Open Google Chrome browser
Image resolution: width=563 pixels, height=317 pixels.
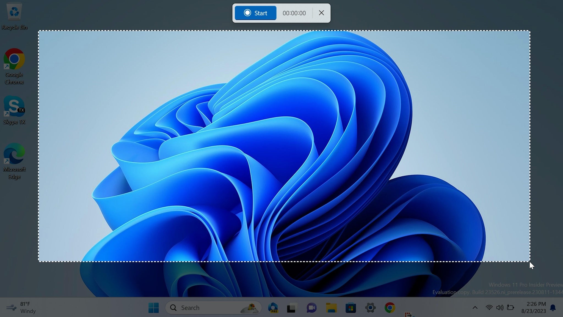14,59
